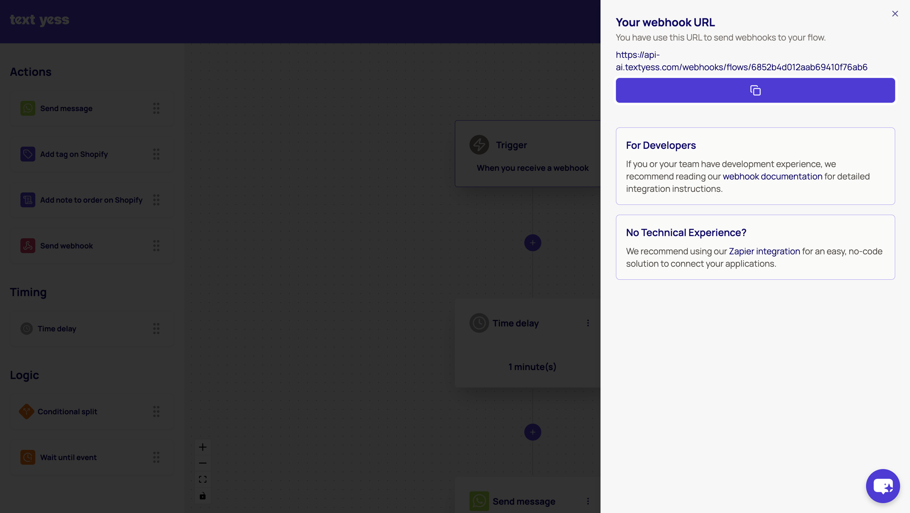The width and height of the screenshot is (910, 513).
Task: Click the Conditional split diamond icon
Action: [x=27, y=411]
